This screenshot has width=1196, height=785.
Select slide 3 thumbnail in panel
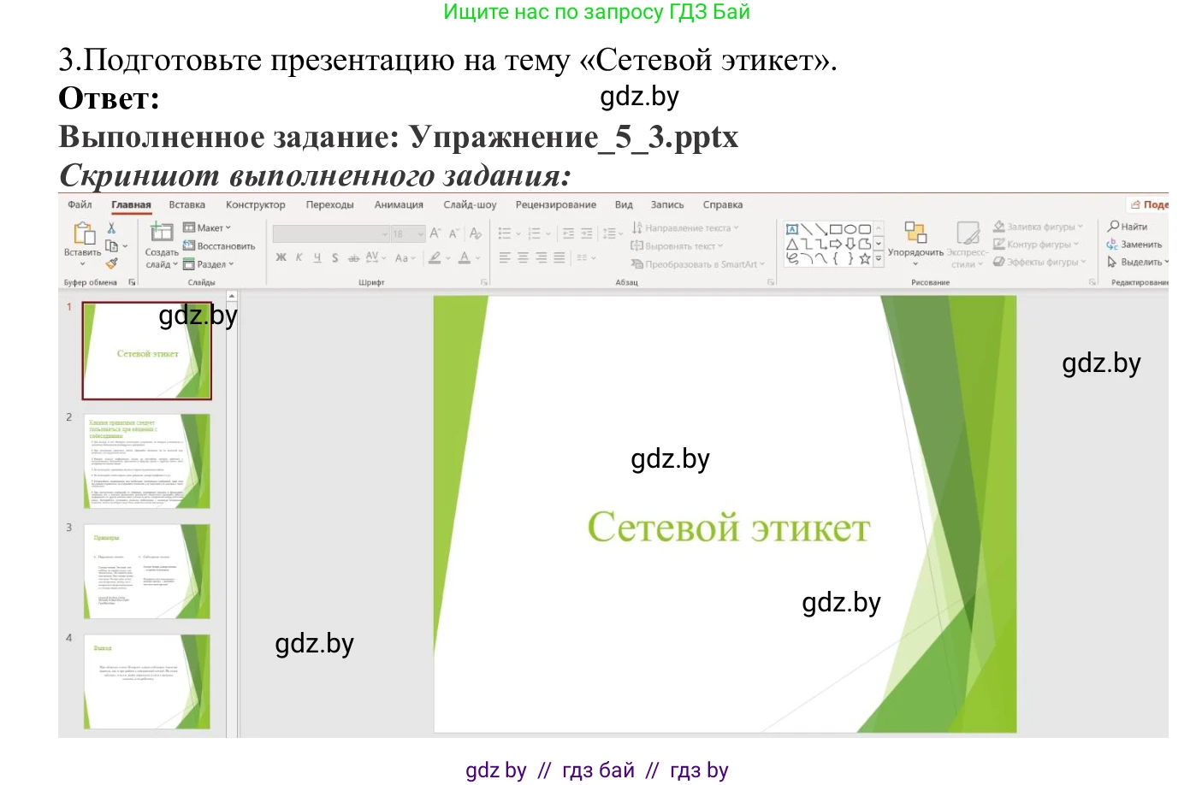tap(147, 571)
